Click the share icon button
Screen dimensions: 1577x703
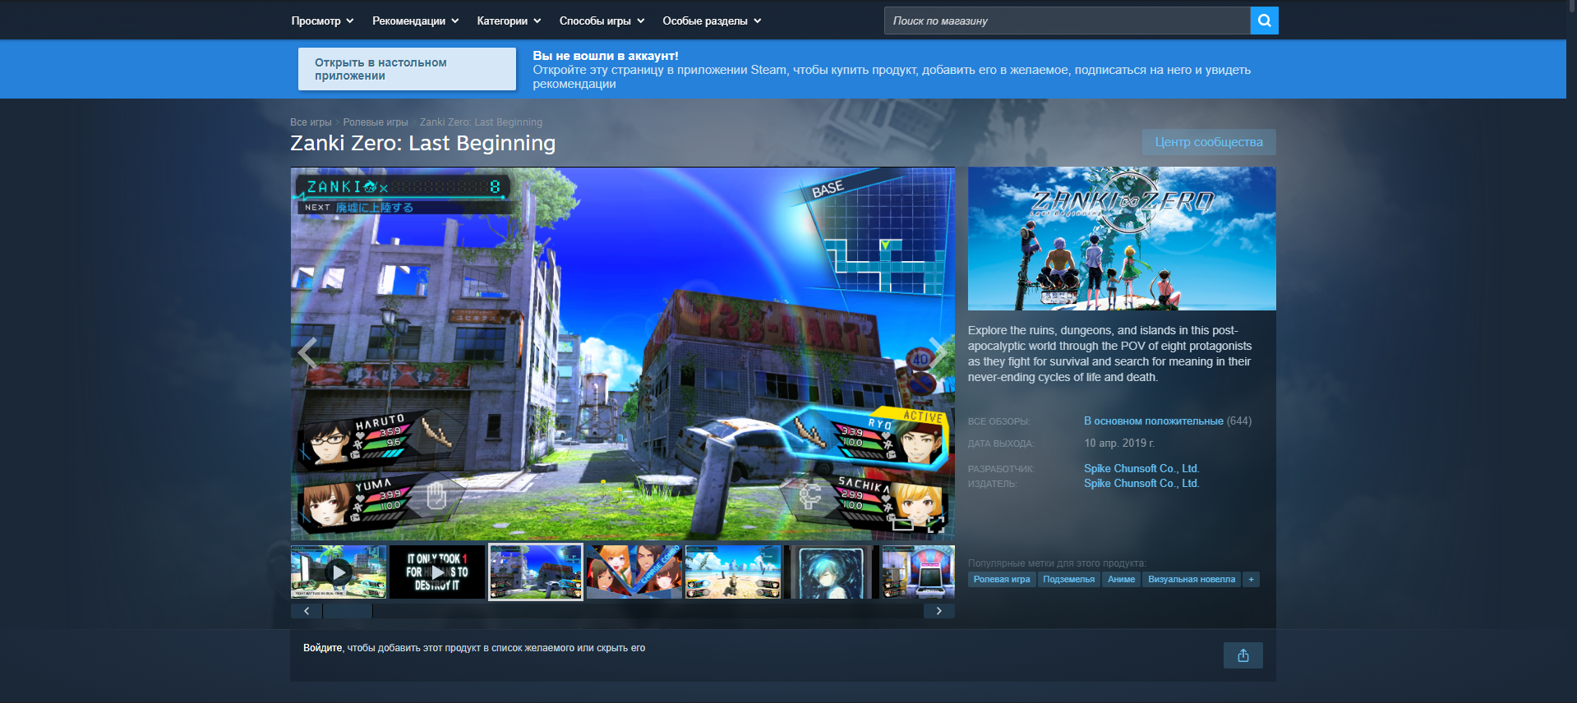[1243, 655]
